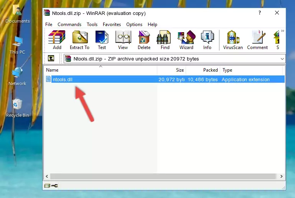This screenshot has height=198, width=295.
Task: Open the Favorites menu
Action: 112,25
